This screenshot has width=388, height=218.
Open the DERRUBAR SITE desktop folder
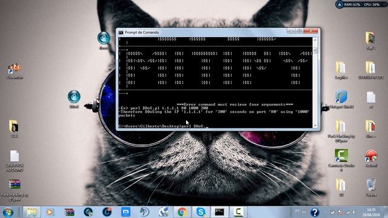pos(370,70)
